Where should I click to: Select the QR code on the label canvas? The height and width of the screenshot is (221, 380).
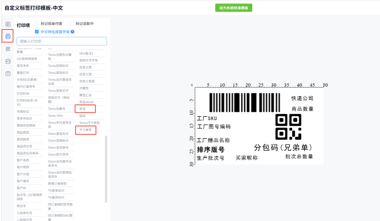[288, 127]
